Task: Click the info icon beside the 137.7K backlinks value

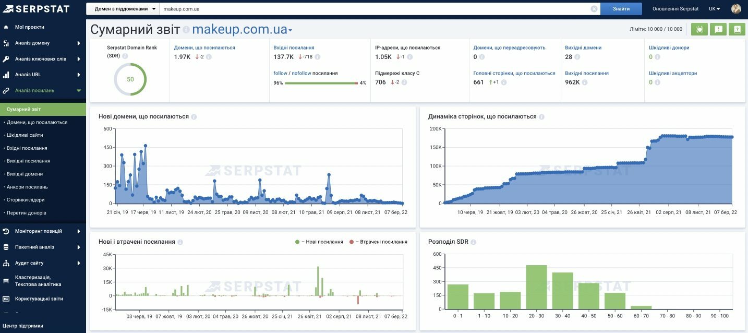Action: (317, 57)
